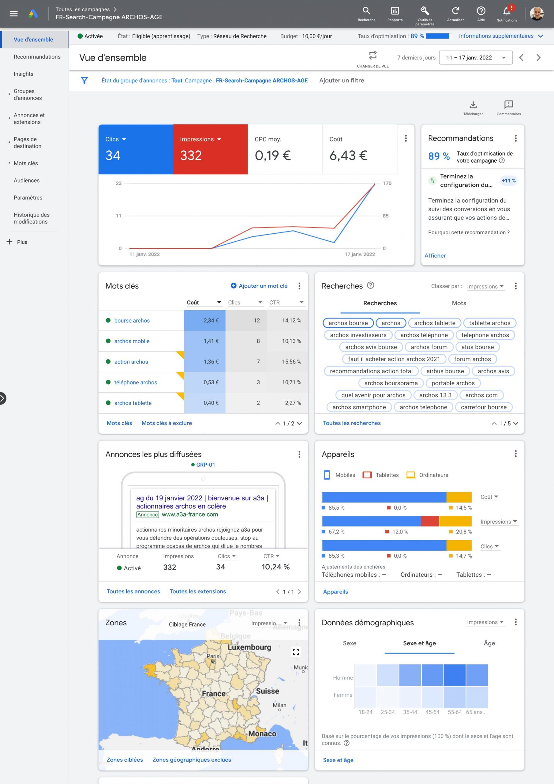Expand the map to fullscreen
Image resolution: width=554 pixels, height=784 pixels.
point(296,651)
